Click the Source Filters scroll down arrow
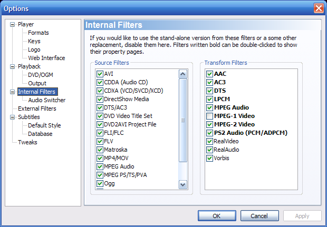 click(x=183, y=184)
